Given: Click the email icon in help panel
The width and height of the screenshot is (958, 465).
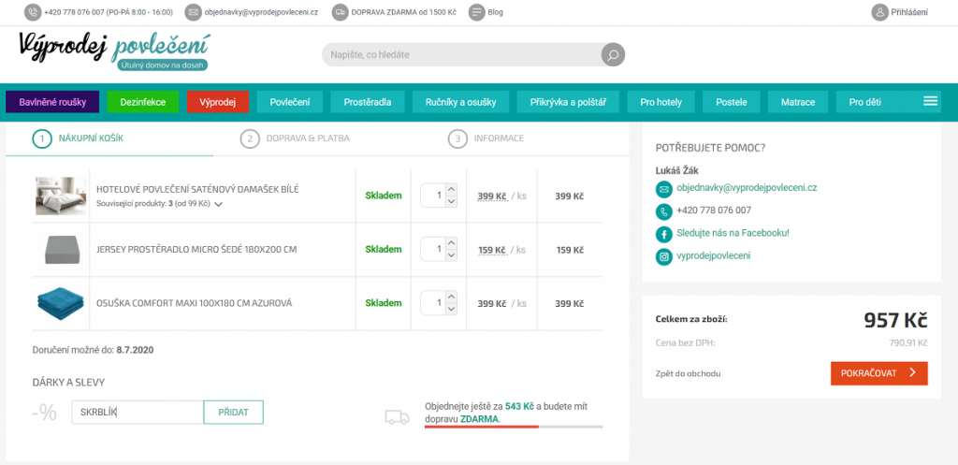Looking at the screenshot, I should click(663, 189).
